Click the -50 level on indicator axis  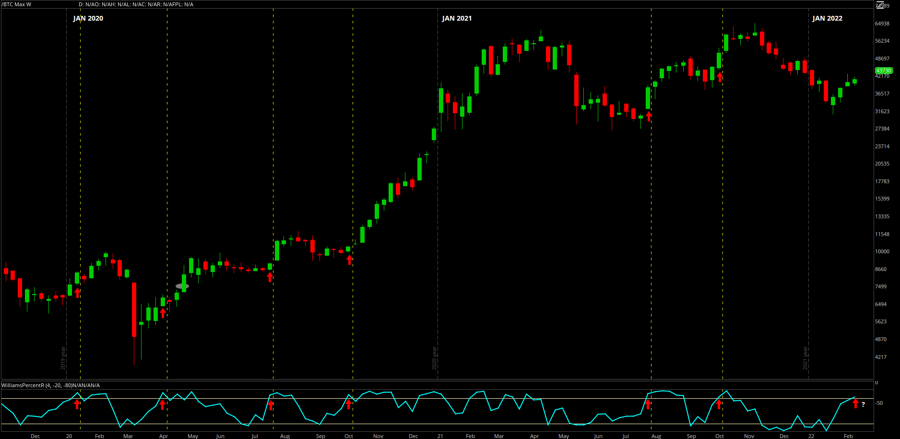point(879,403)
